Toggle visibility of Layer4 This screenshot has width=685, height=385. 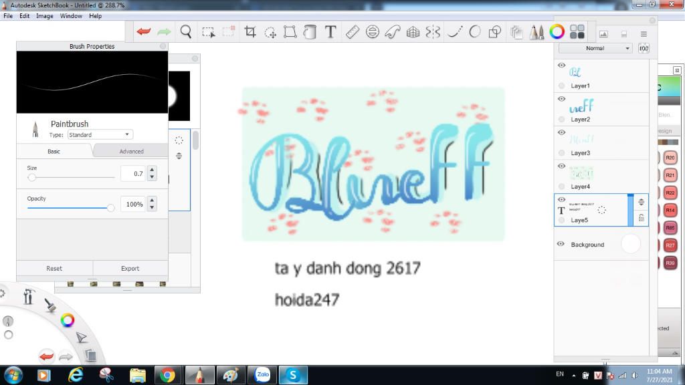click(x=561, y=166)
